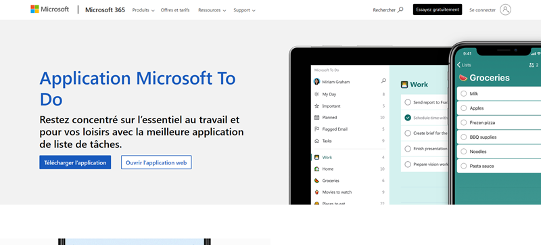Viewport: 541px width, 245px height.
Task: Check the Apples task circle
Action: coord(464,108)
